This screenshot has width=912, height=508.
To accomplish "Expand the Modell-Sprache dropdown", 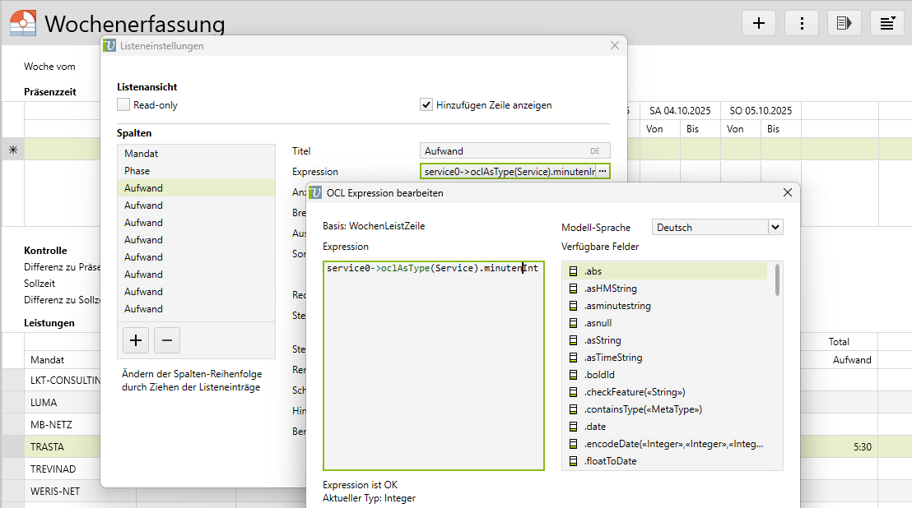I will click(x=774, y=228).
